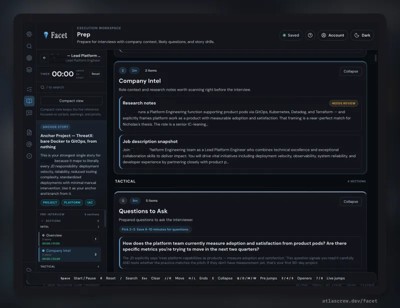Click the main content vertical scrollbar
The image size is (400, 308).
[x=375, y=58]
